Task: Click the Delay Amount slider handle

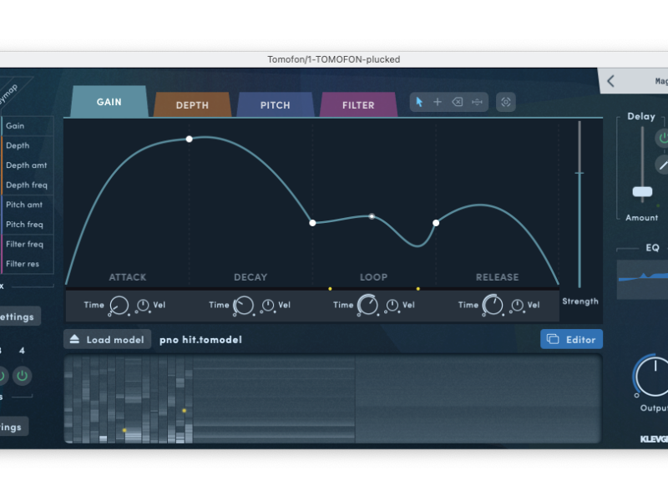Action: (642, 192)
